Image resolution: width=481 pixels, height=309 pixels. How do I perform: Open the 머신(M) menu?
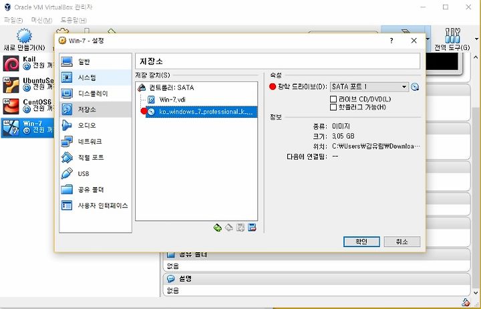tap(41, 20)
